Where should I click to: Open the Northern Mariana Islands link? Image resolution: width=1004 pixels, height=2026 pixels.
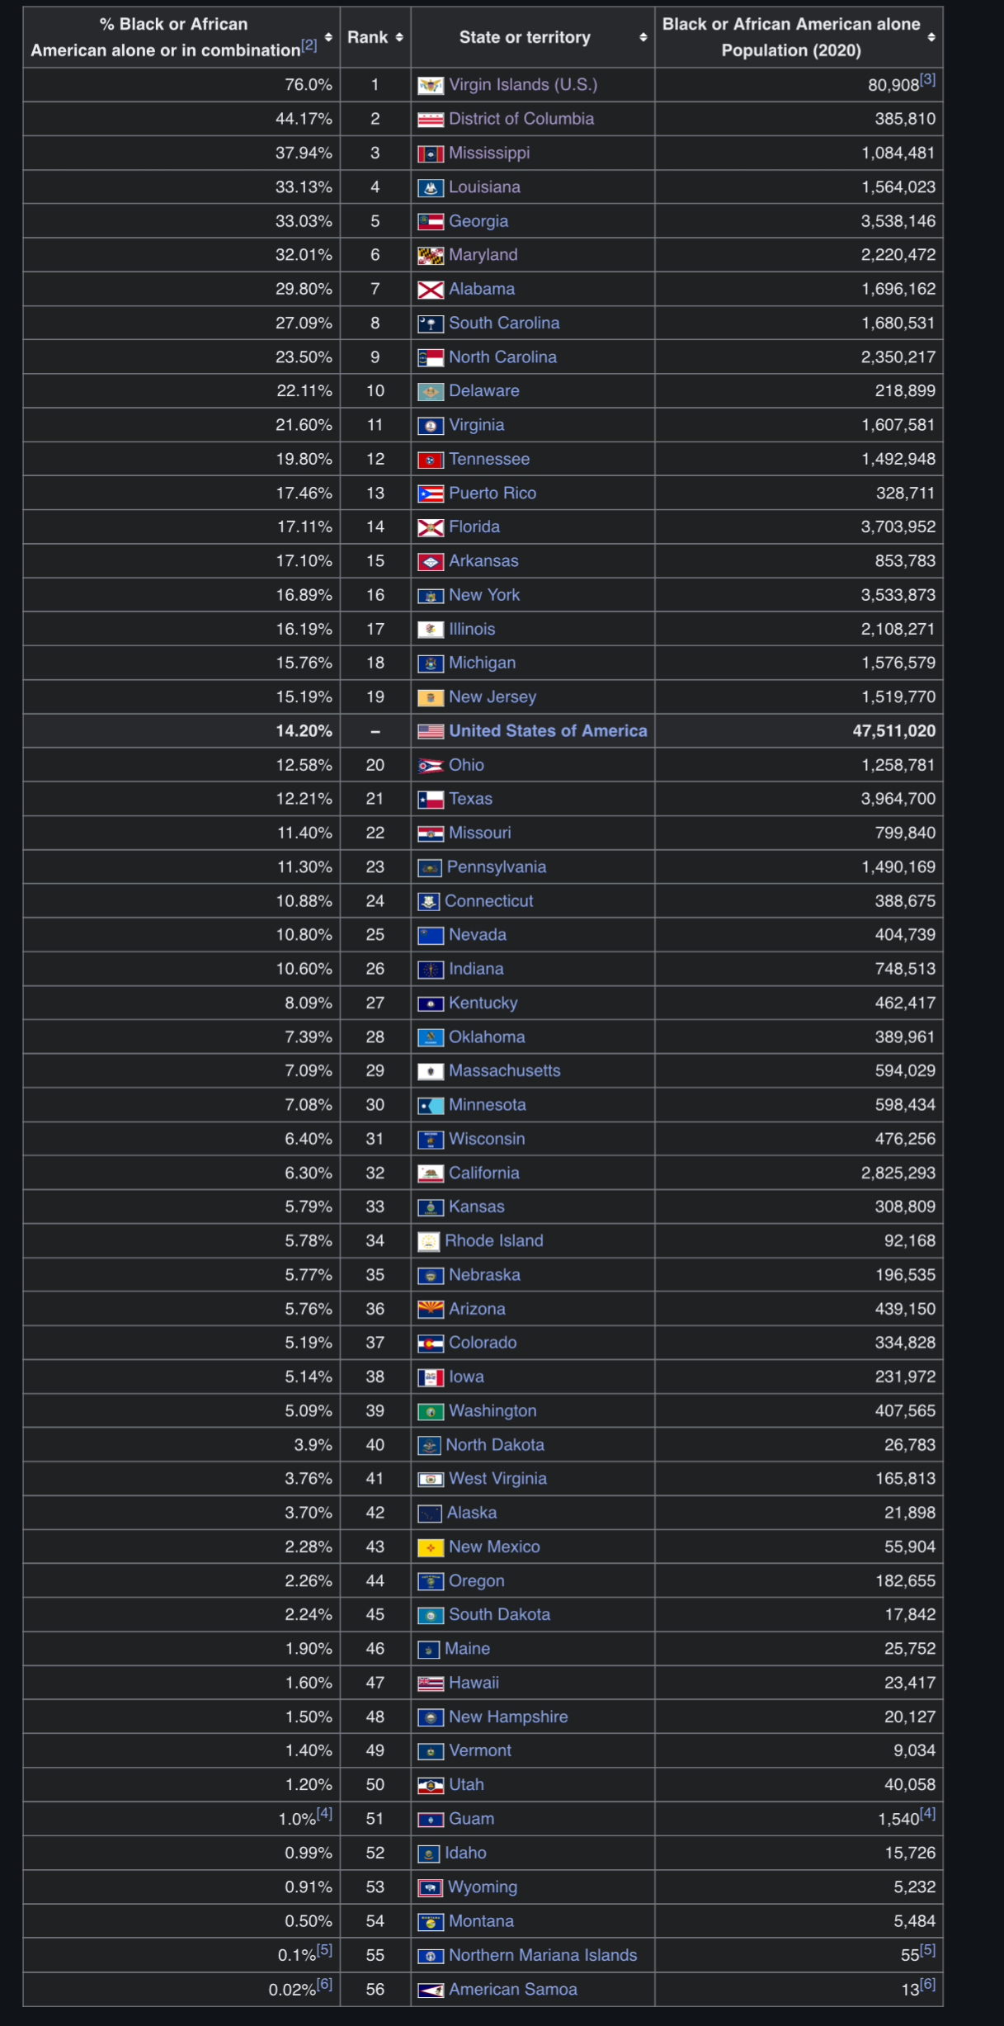click(543, 1955)
